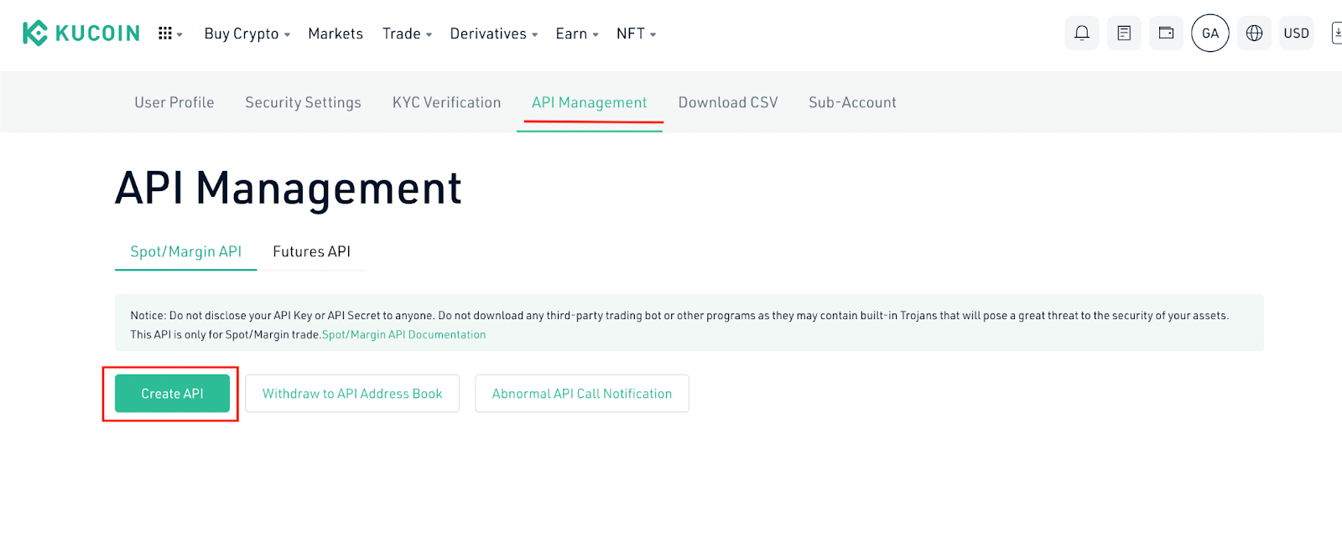Switch to Futures API tab
The image size is (1342, 558).
(311, 251)
